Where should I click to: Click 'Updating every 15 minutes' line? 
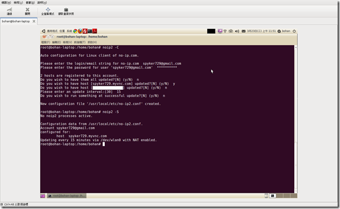tap(98, 140)
